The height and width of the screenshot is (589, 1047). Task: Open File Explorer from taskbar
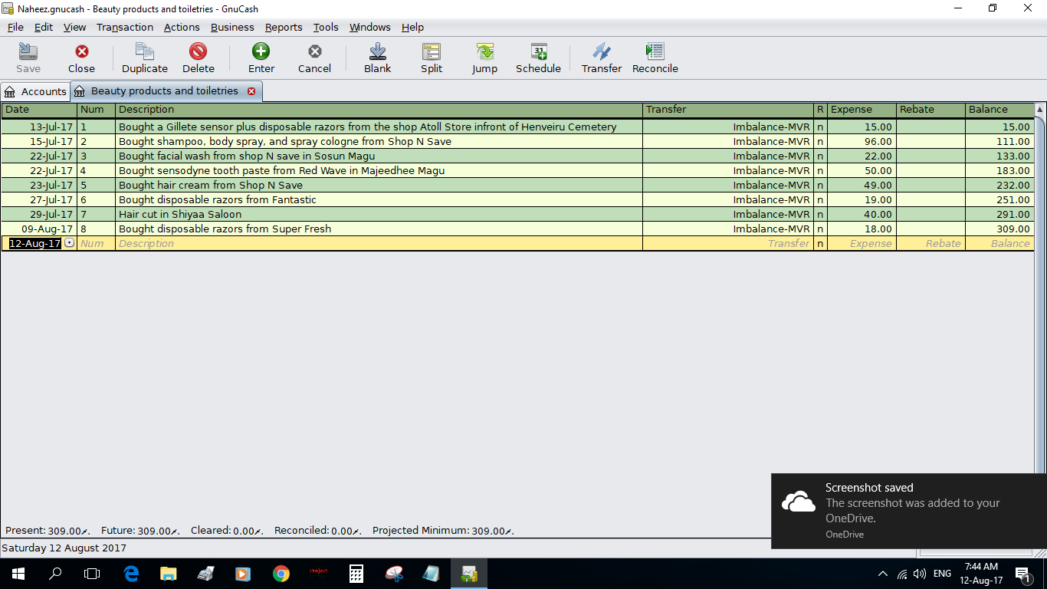tap(169, 574)
